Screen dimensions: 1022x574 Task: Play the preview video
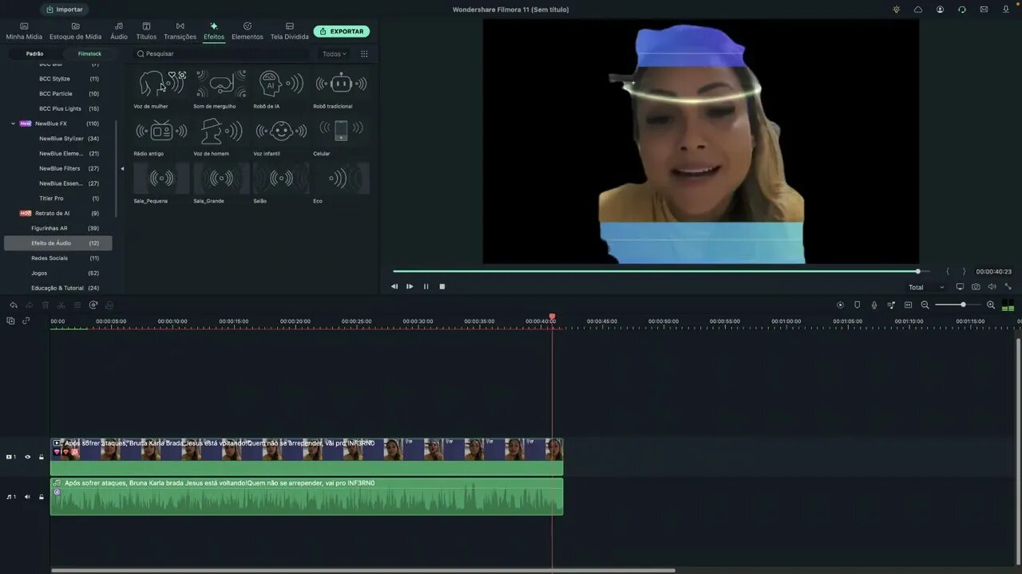tap(410, 286)
